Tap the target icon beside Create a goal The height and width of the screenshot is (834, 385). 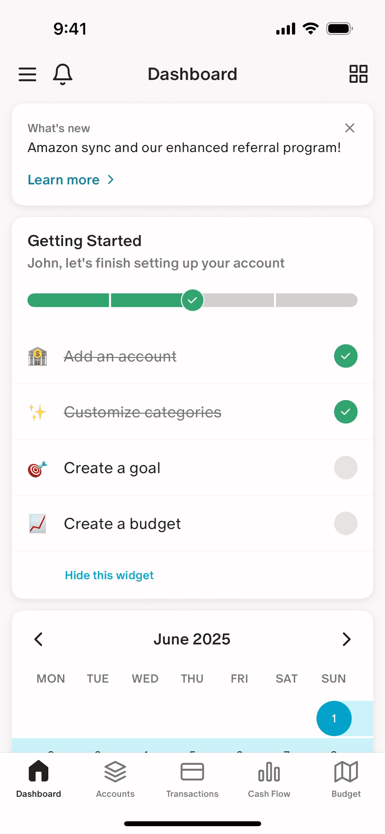(x=38, y=468)
